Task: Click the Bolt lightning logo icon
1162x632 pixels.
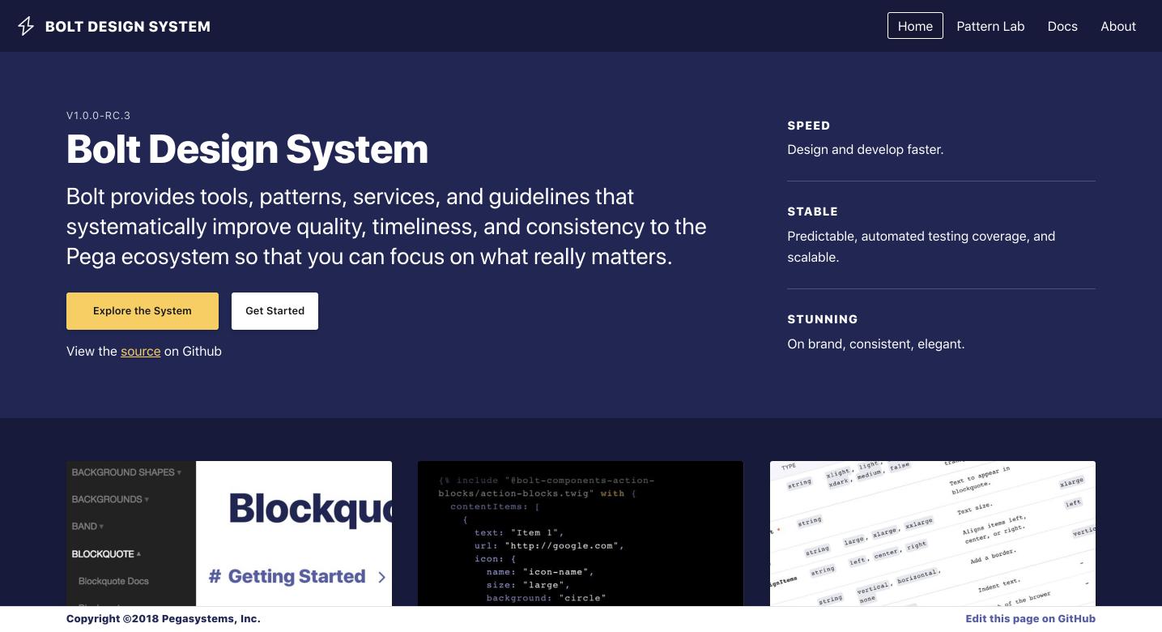Action: tap(26, 26)
